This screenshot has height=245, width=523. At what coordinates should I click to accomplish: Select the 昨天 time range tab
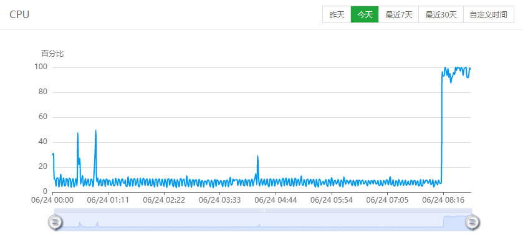pos(337,15)
